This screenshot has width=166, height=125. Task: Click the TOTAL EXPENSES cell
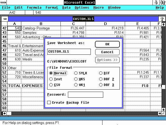(x=25, y=86)
